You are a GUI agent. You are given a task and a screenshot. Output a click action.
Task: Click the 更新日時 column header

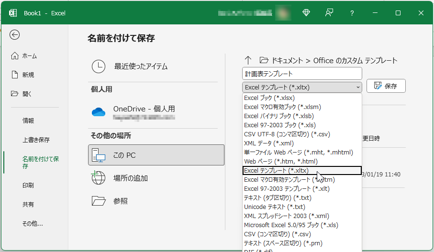(371, 138)
